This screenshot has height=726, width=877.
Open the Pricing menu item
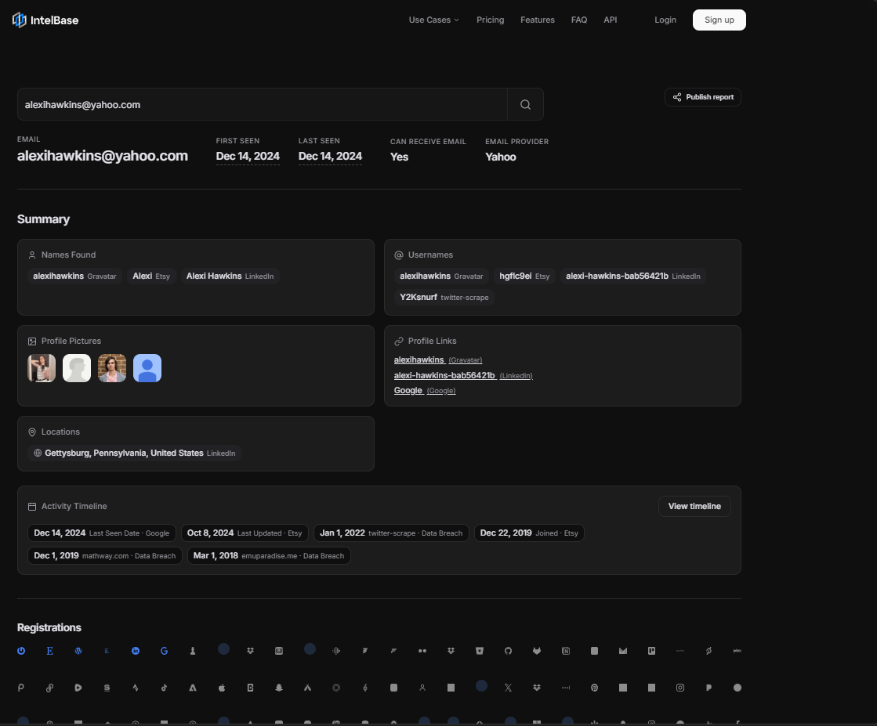pos(490,20)
